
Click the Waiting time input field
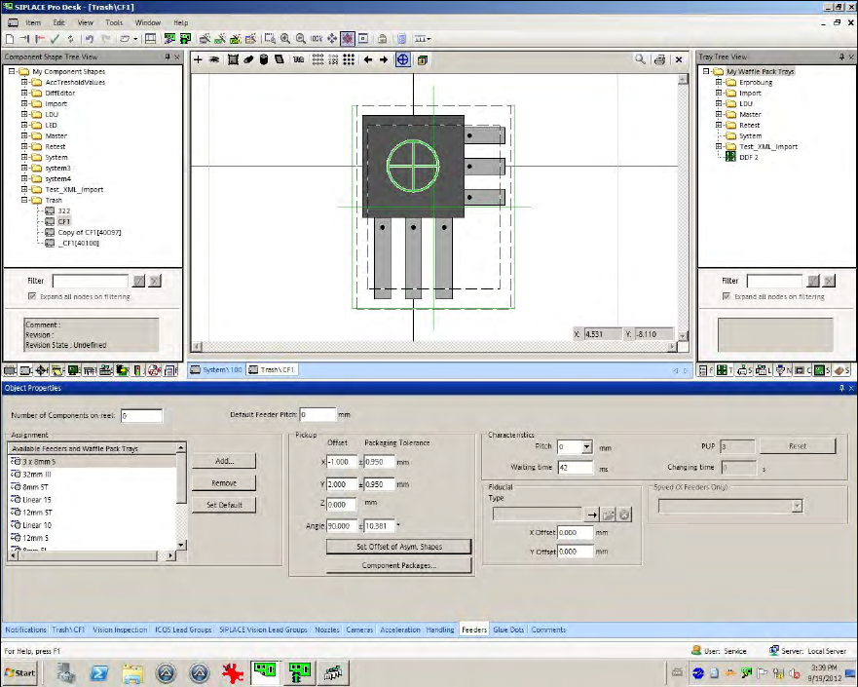click(576, 467)
